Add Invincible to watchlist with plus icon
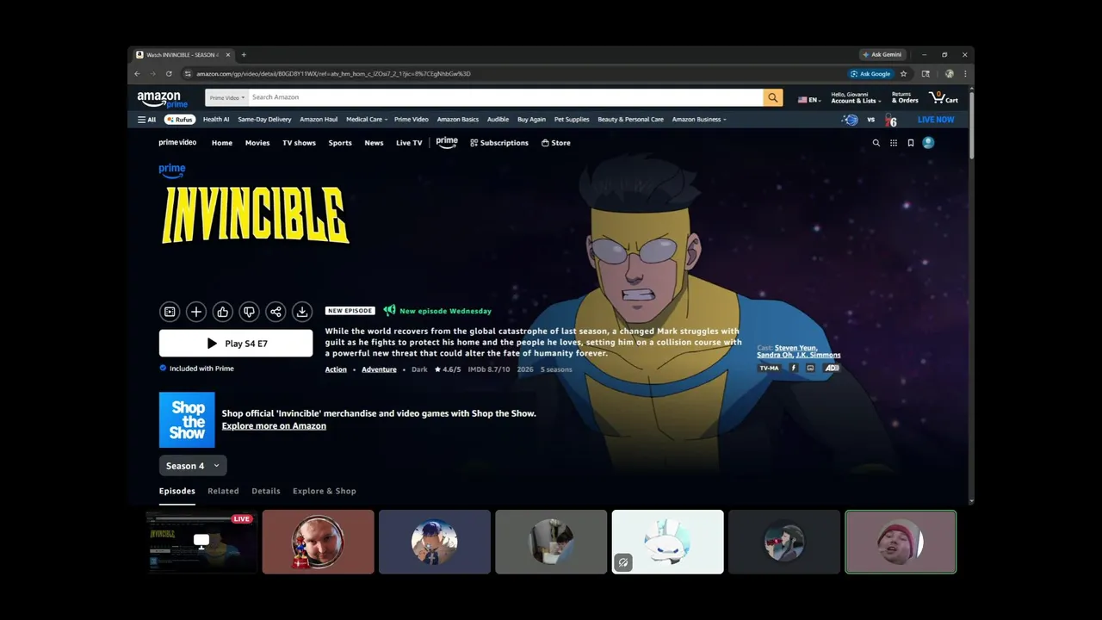This screenshot has height=620, width=1102. [196, 312]
